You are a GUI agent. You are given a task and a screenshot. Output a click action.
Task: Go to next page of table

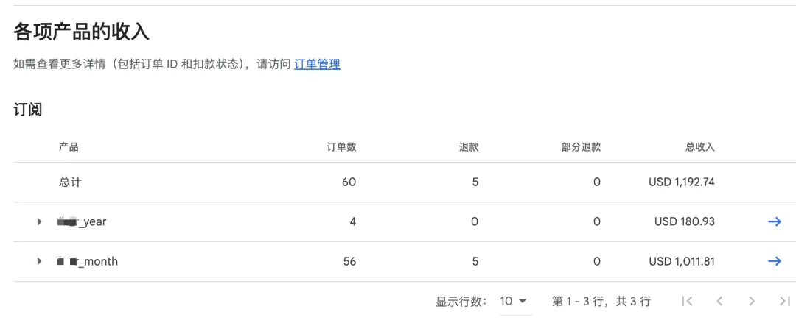point(752,301)
